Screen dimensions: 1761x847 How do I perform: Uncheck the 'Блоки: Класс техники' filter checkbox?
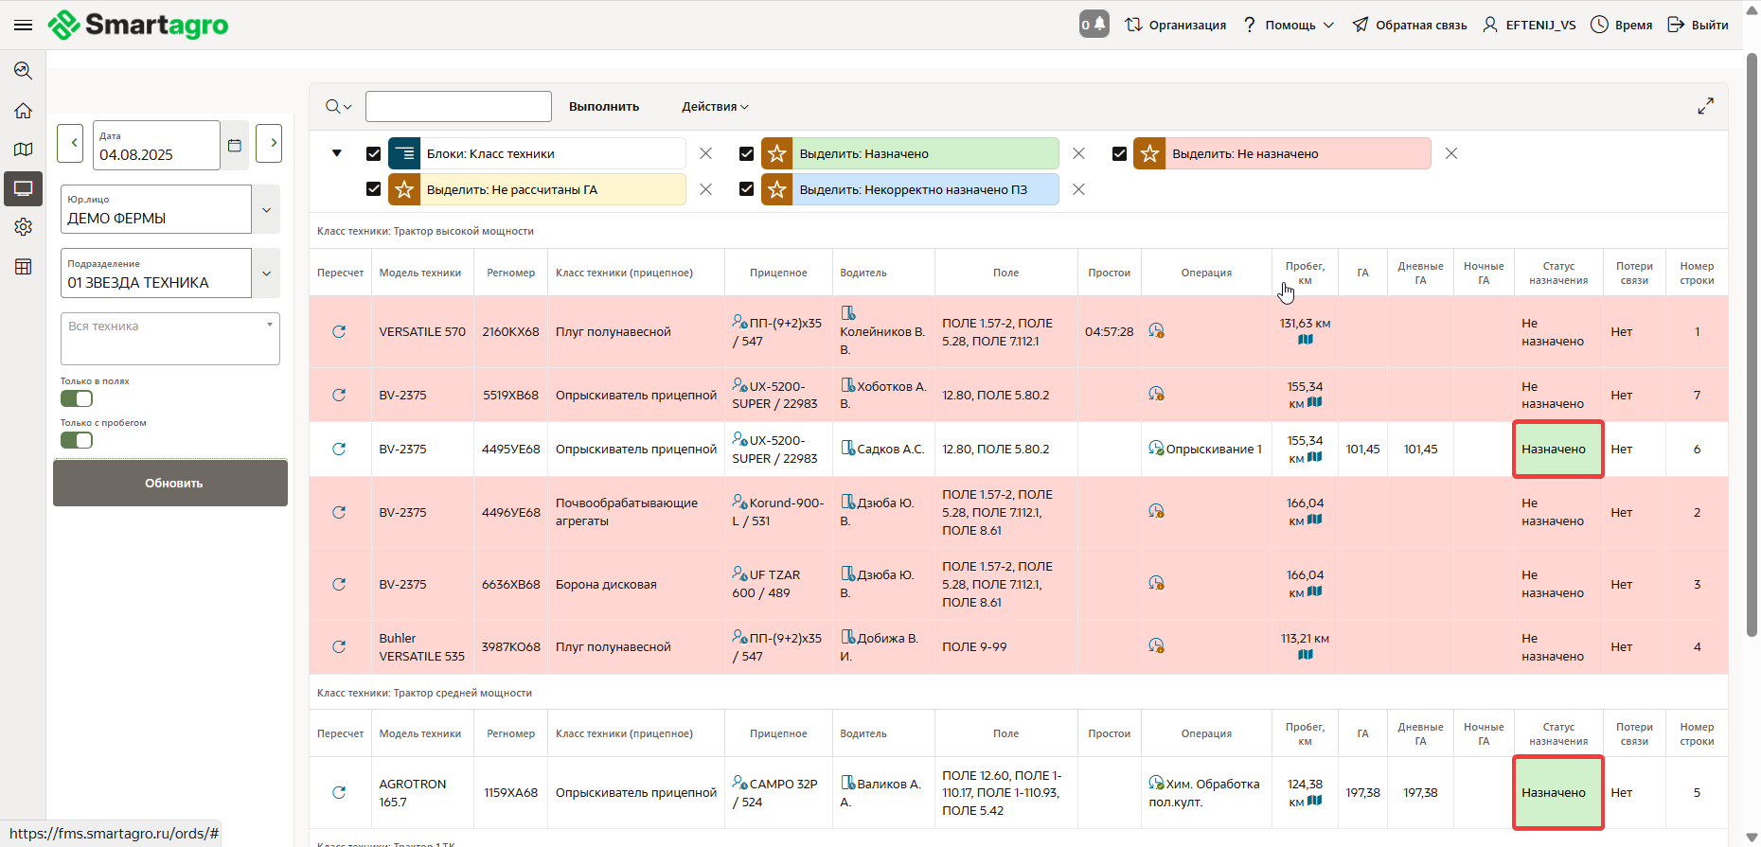[374, 153]
